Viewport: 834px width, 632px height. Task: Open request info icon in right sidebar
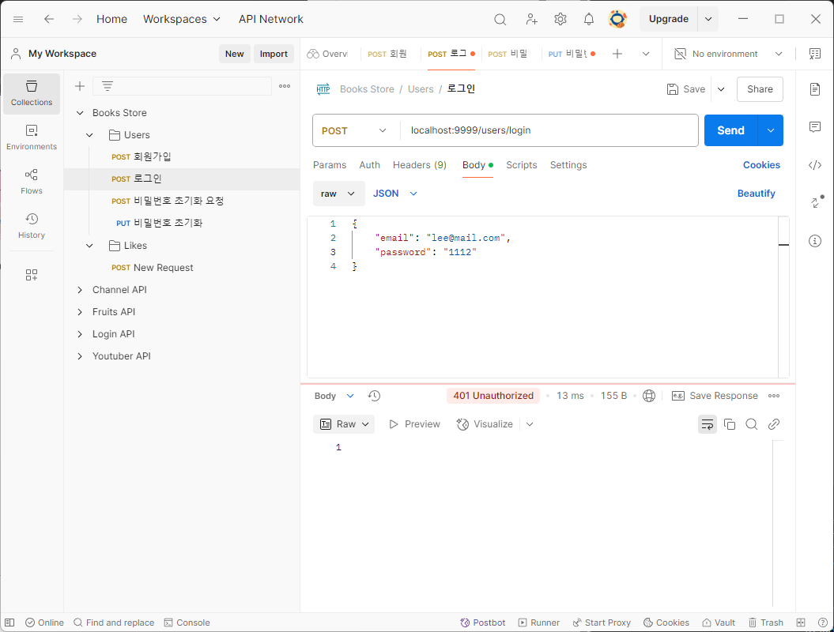(x=815, y=241)
